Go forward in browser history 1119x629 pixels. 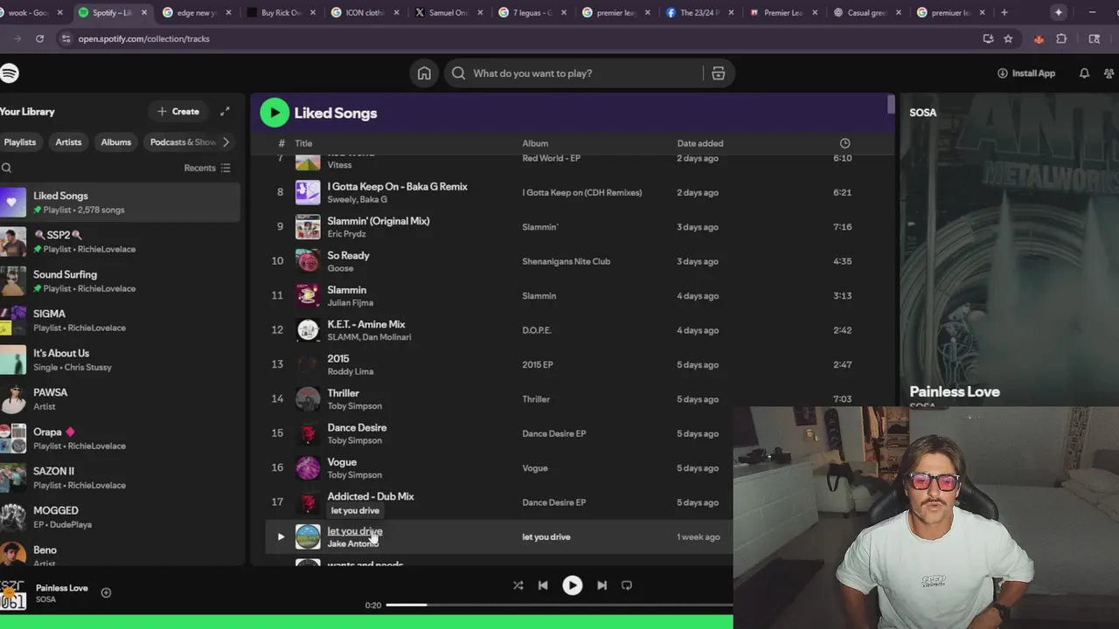(x=17, y=38)
